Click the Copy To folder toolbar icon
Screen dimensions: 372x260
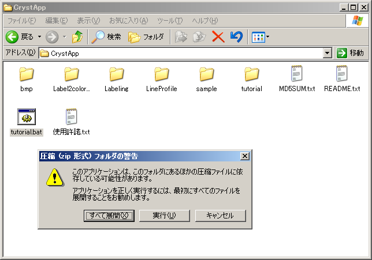pos(199,37)
